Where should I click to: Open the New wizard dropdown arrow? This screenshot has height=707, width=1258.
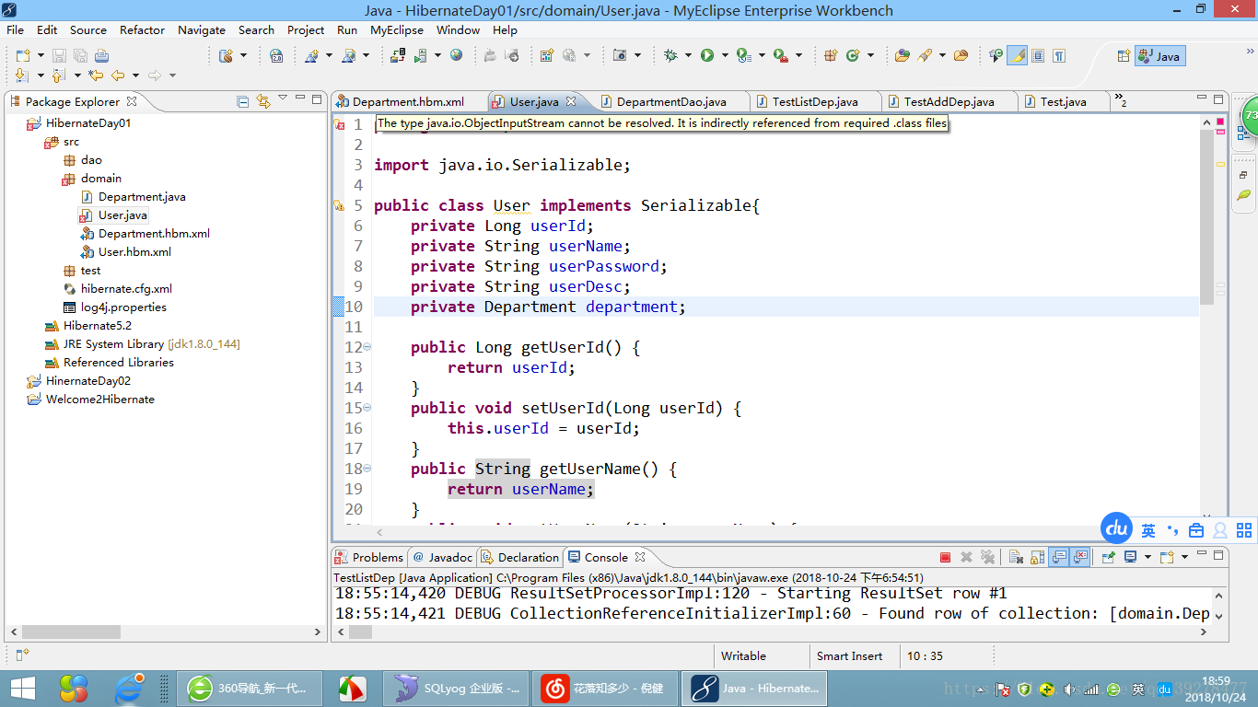41,55
